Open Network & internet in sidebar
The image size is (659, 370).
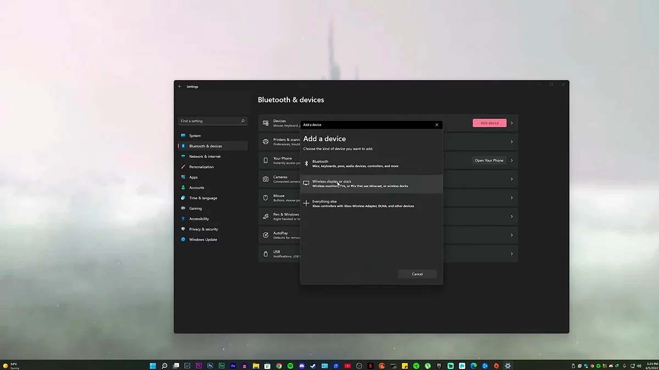point(205,157)
